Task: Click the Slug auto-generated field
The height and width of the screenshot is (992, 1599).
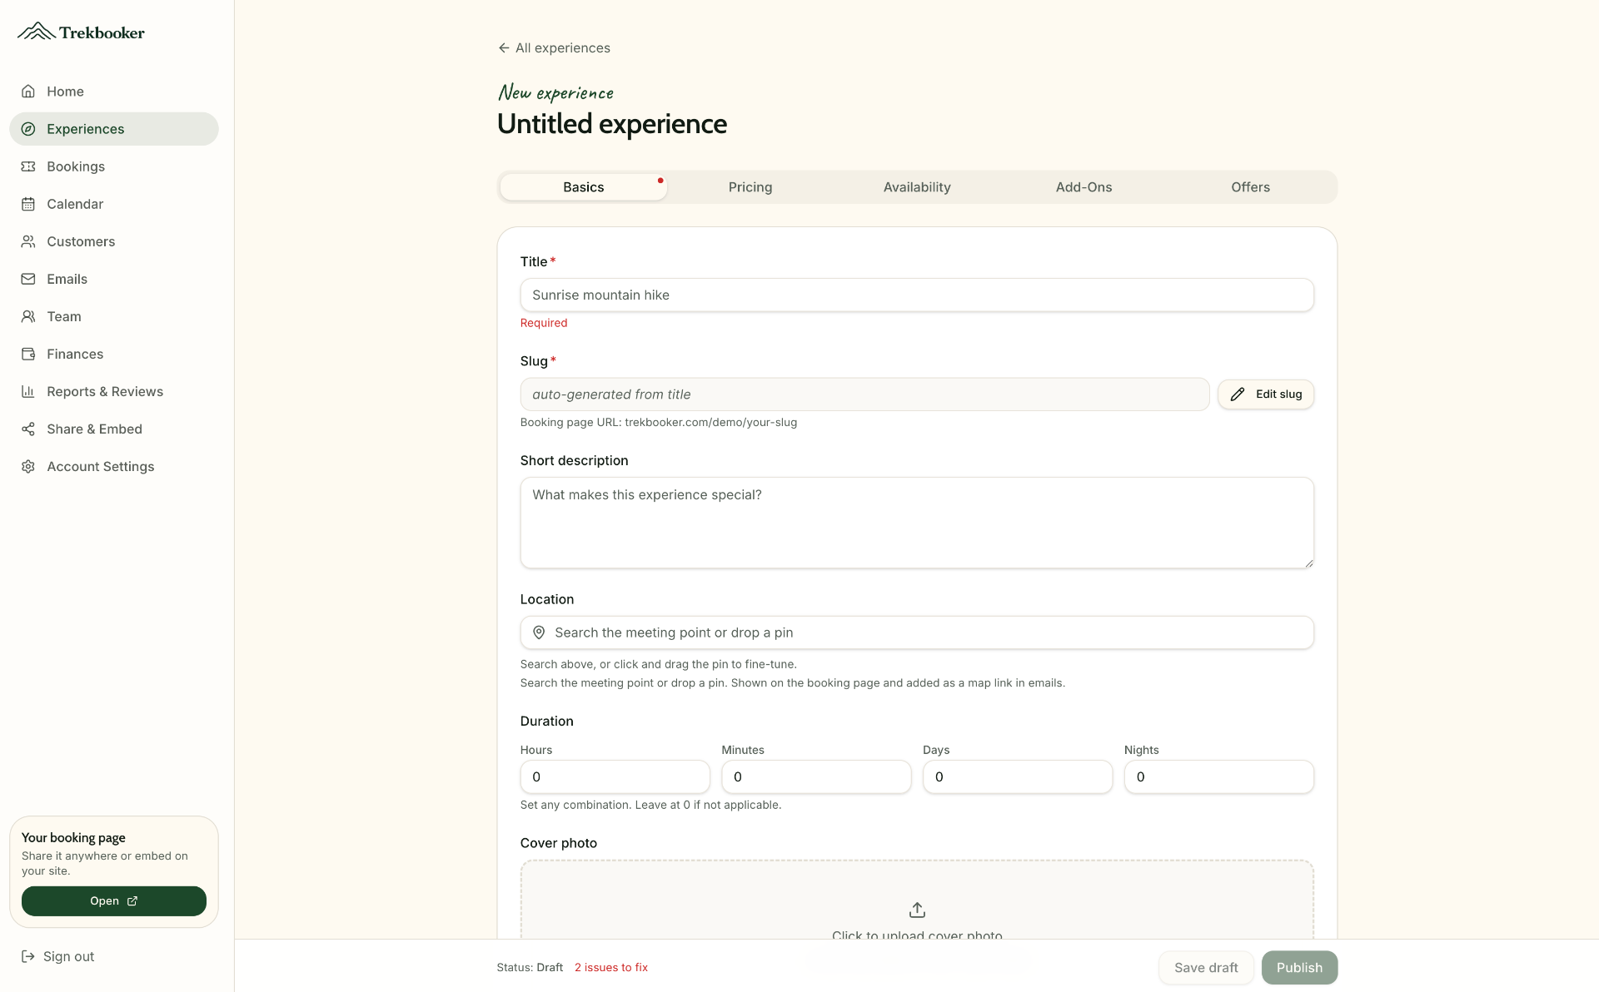Action: [864, 394]
